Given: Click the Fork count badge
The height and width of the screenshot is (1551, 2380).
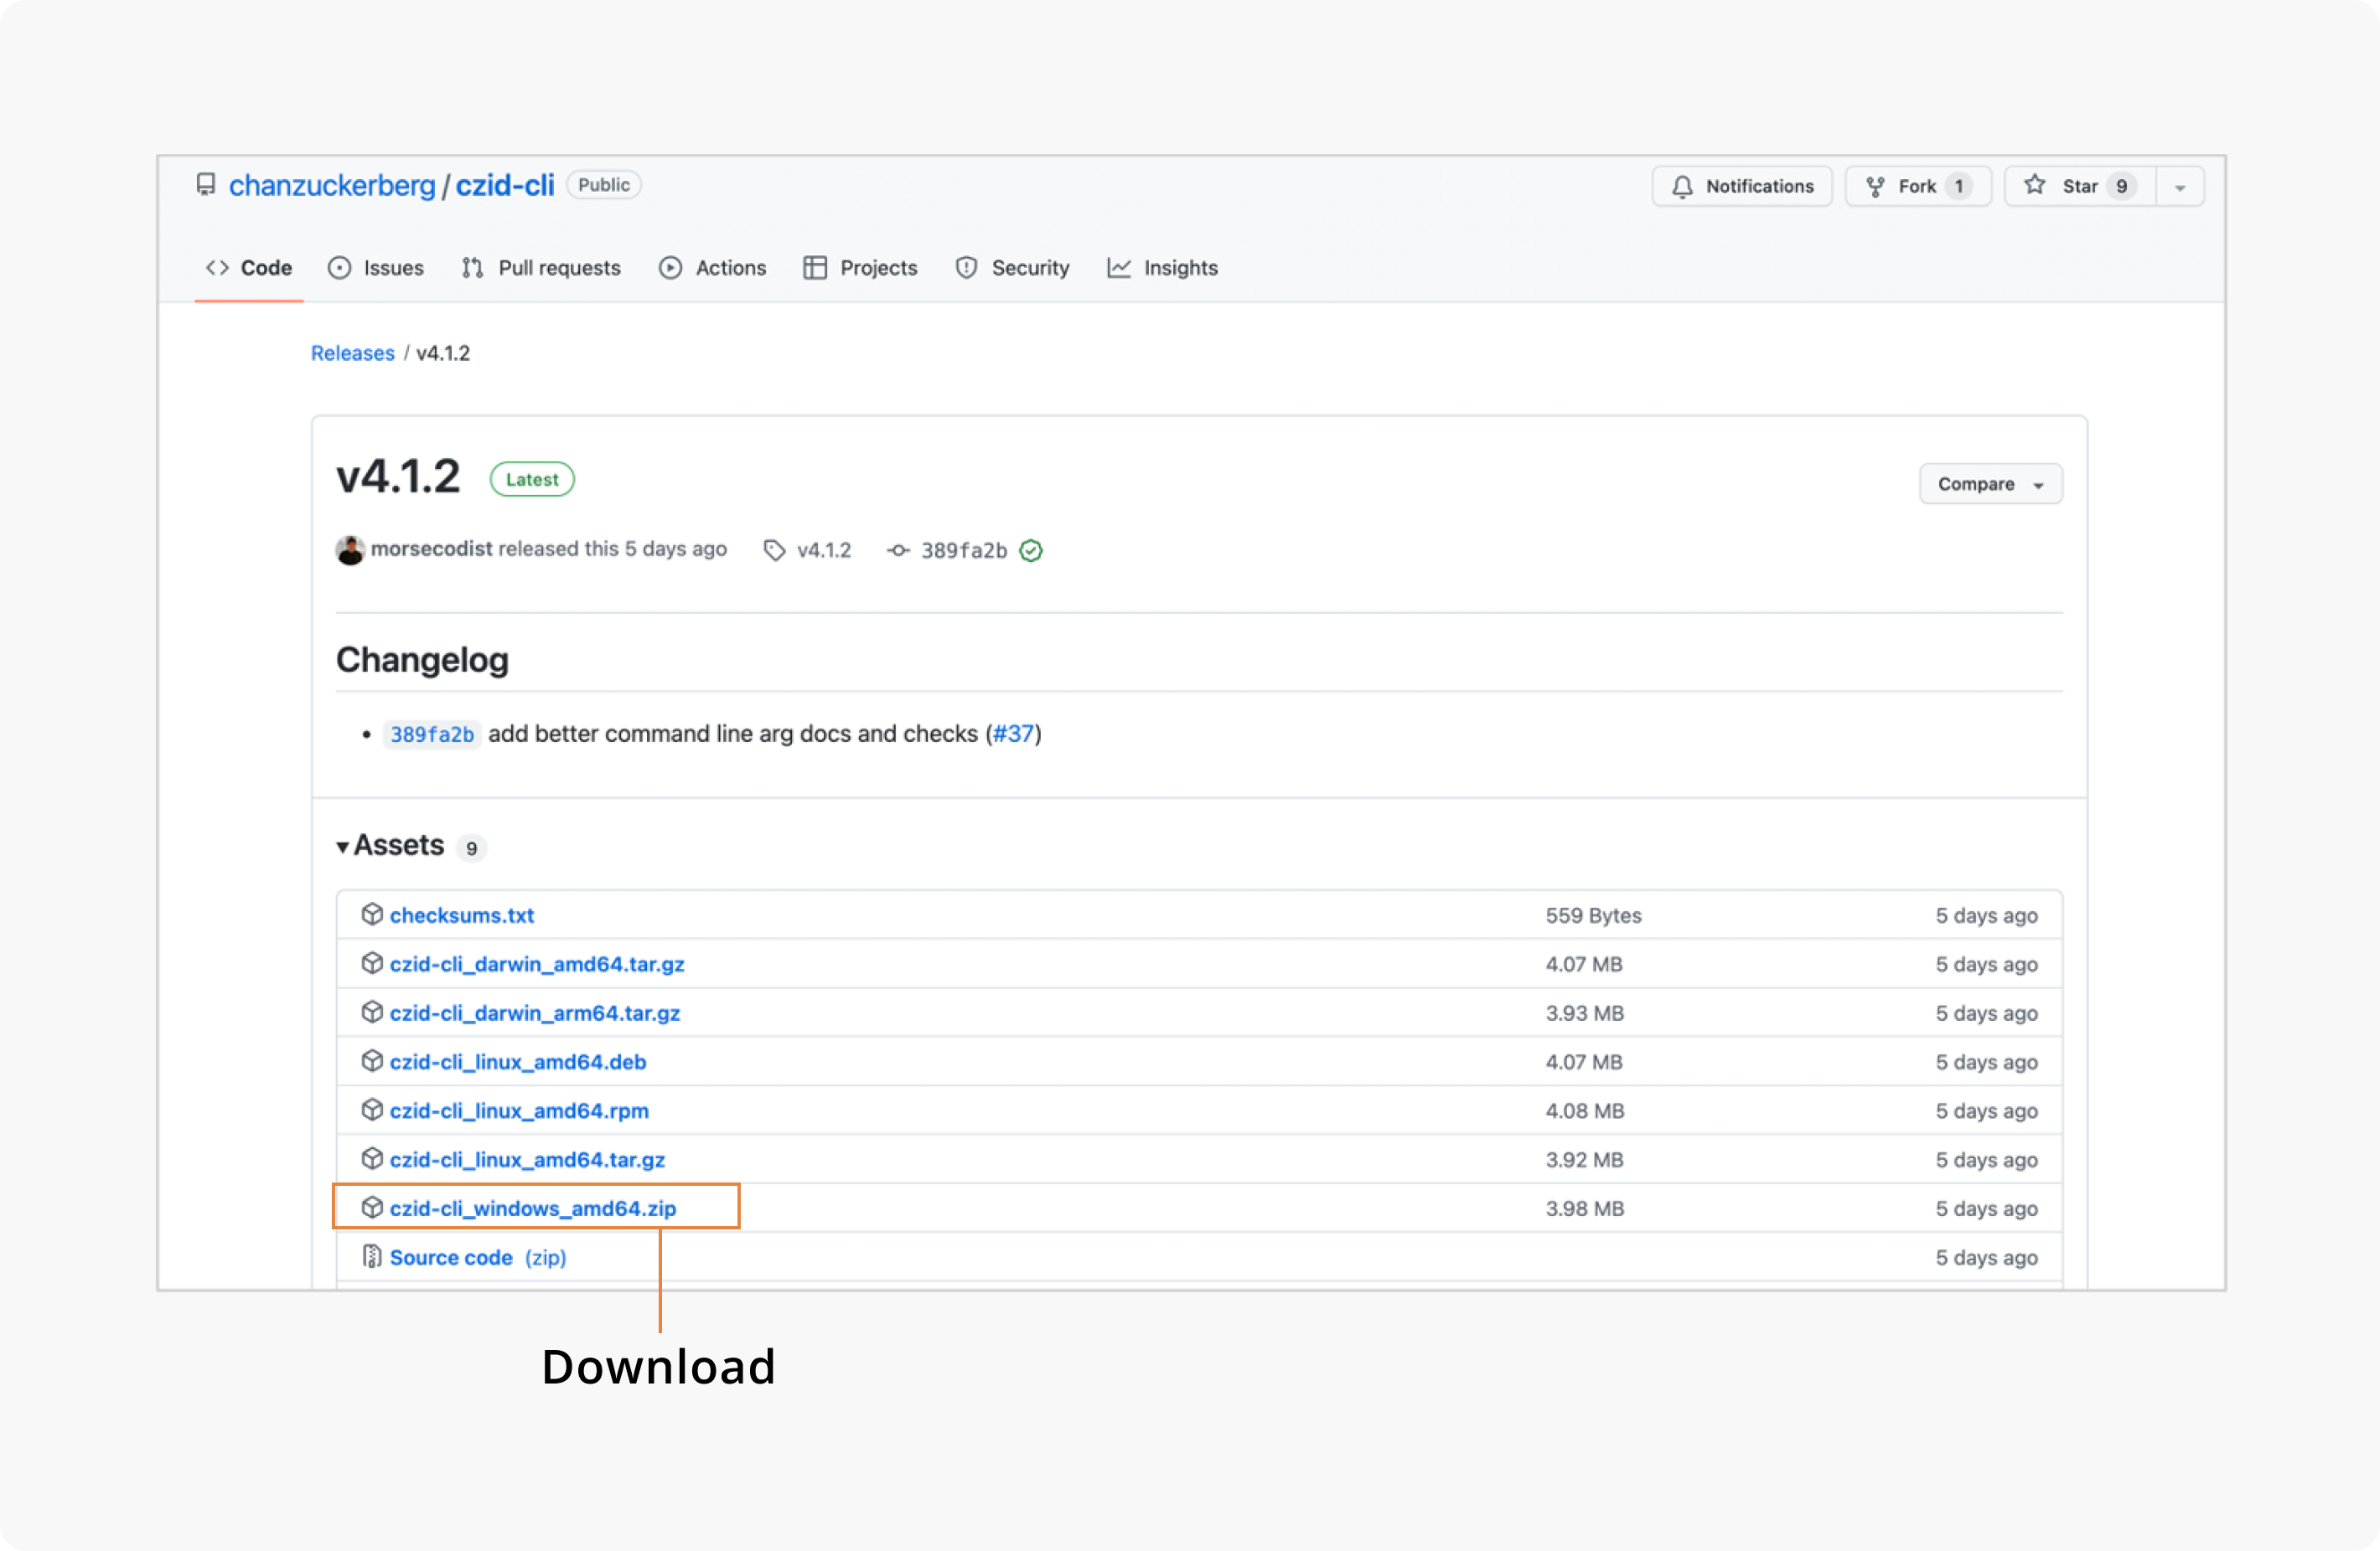Looking at the screenshot, I should tap(1959, 186).
